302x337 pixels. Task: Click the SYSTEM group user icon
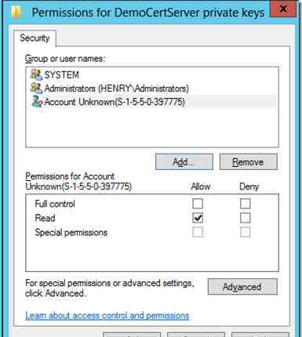pyautogui.click(x=36, y=74)
